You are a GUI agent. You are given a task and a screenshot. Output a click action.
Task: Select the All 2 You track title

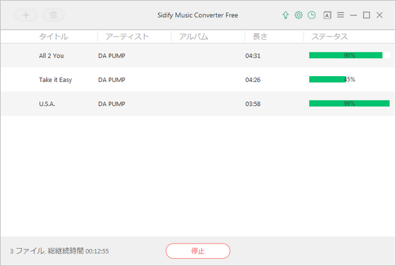(x=52, y=56)
